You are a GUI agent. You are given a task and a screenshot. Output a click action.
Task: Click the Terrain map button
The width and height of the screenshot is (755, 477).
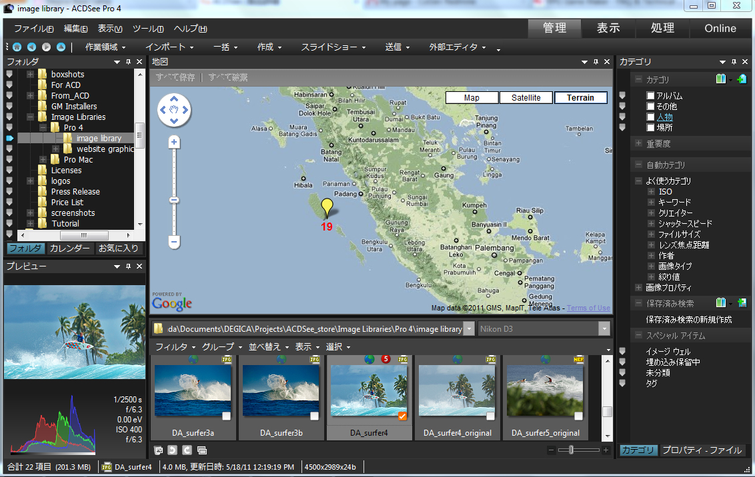tap(580, 98)
